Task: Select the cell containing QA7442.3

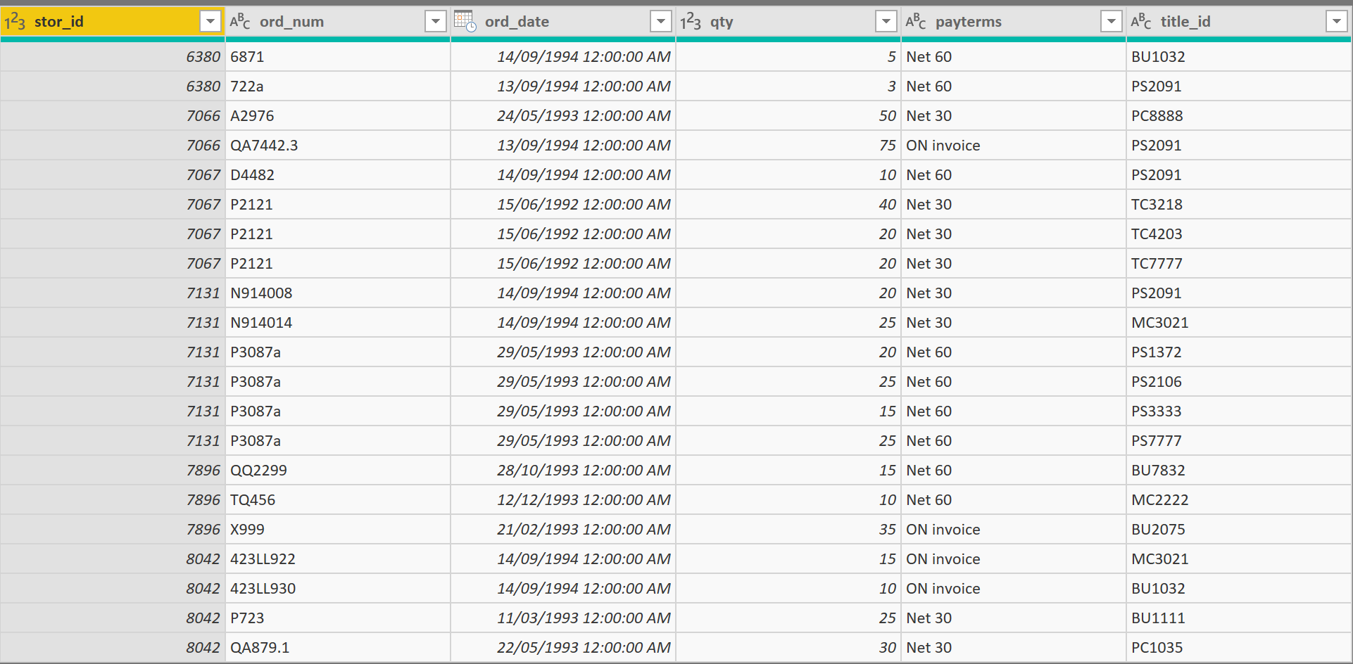Action: tap(264, 146)
